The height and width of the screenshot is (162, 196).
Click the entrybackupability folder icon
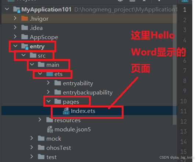pos(58,92)
